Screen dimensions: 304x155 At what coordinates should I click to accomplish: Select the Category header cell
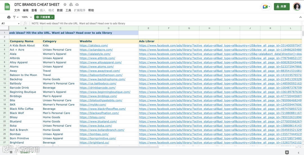[x=61, y=41]
